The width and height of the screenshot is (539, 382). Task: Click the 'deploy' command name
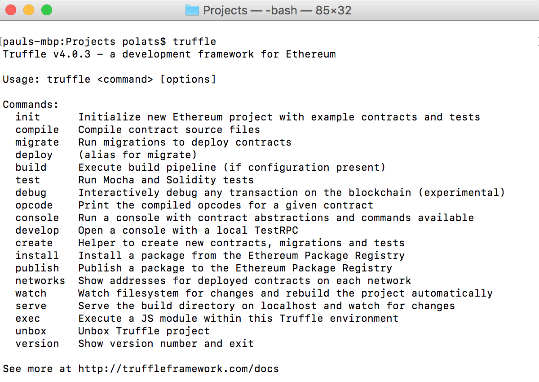(x=34, y=155)
